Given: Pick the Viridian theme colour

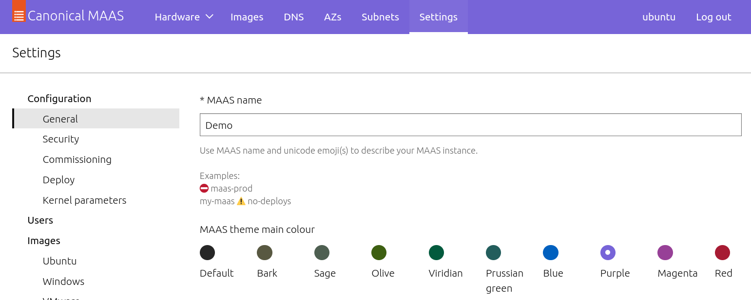Looking at the screenshot, I should (436, 252).
